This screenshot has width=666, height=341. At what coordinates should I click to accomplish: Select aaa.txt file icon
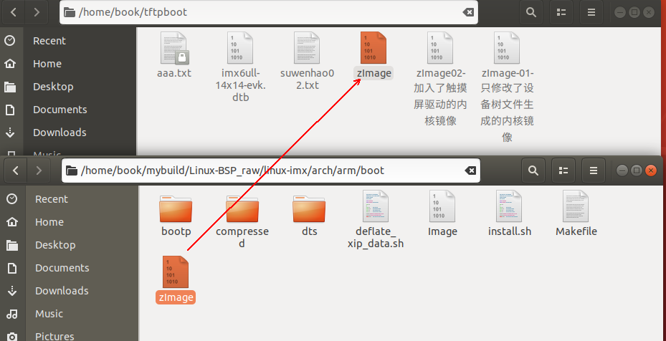click(x=174, y=48)
